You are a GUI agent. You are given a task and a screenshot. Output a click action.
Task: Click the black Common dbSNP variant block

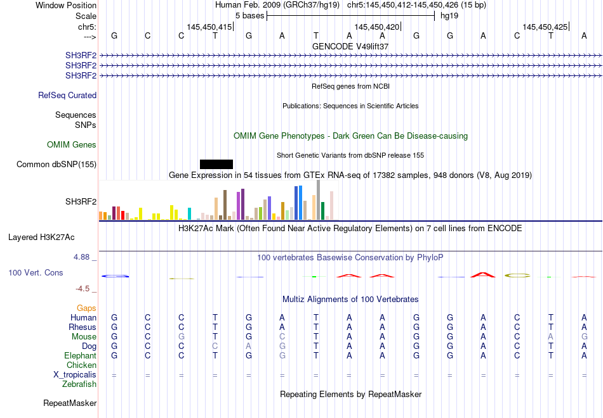pos(216,164)
